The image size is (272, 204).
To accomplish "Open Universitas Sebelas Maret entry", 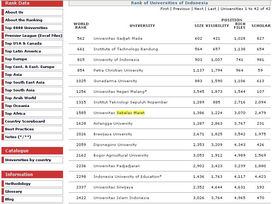I will [119, 113].
